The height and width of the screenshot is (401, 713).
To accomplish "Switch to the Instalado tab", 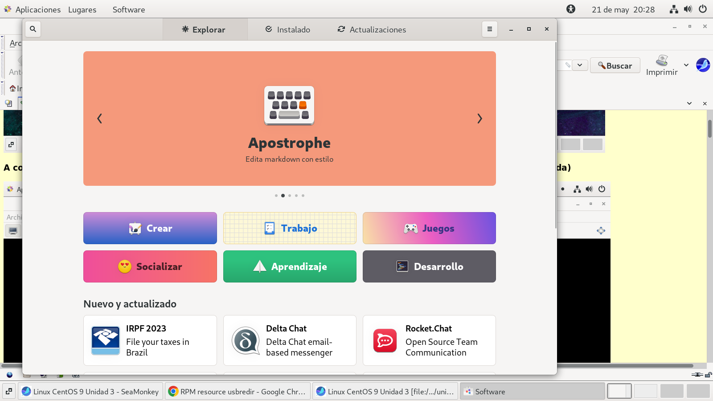I will [288, 30].
